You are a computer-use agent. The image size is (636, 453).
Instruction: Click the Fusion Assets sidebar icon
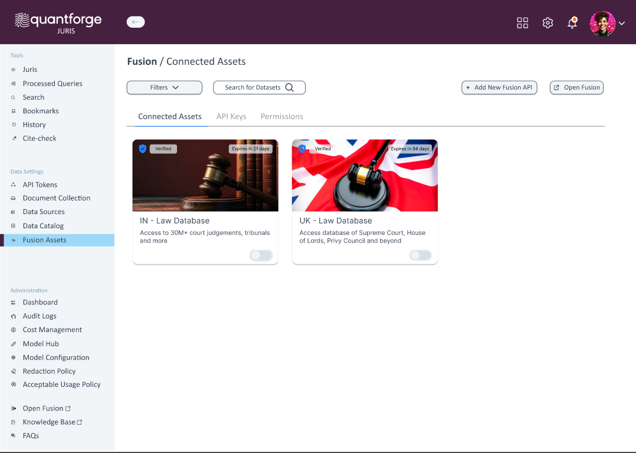pyautogui.click(x=14, y=240)
